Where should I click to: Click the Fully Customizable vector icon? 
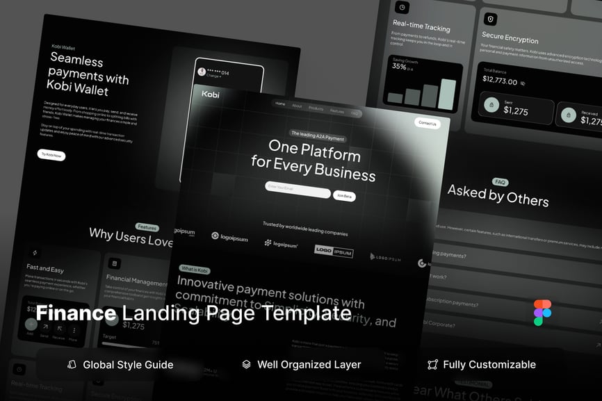click(x=432, y=364)
